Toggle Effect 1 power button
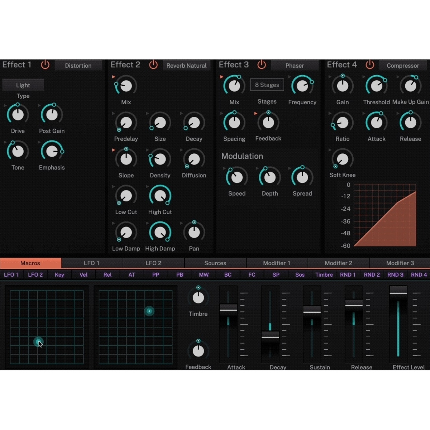 pyautogui.click(x=45, y=65)
